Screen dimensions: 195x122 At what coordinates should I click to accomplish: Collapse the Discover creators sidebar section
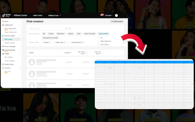pos(19,36)
